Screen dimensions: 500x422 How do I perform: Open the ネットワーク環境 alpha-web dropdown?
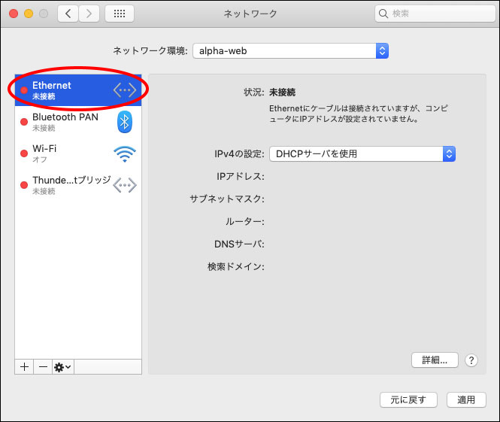point(290,50)
